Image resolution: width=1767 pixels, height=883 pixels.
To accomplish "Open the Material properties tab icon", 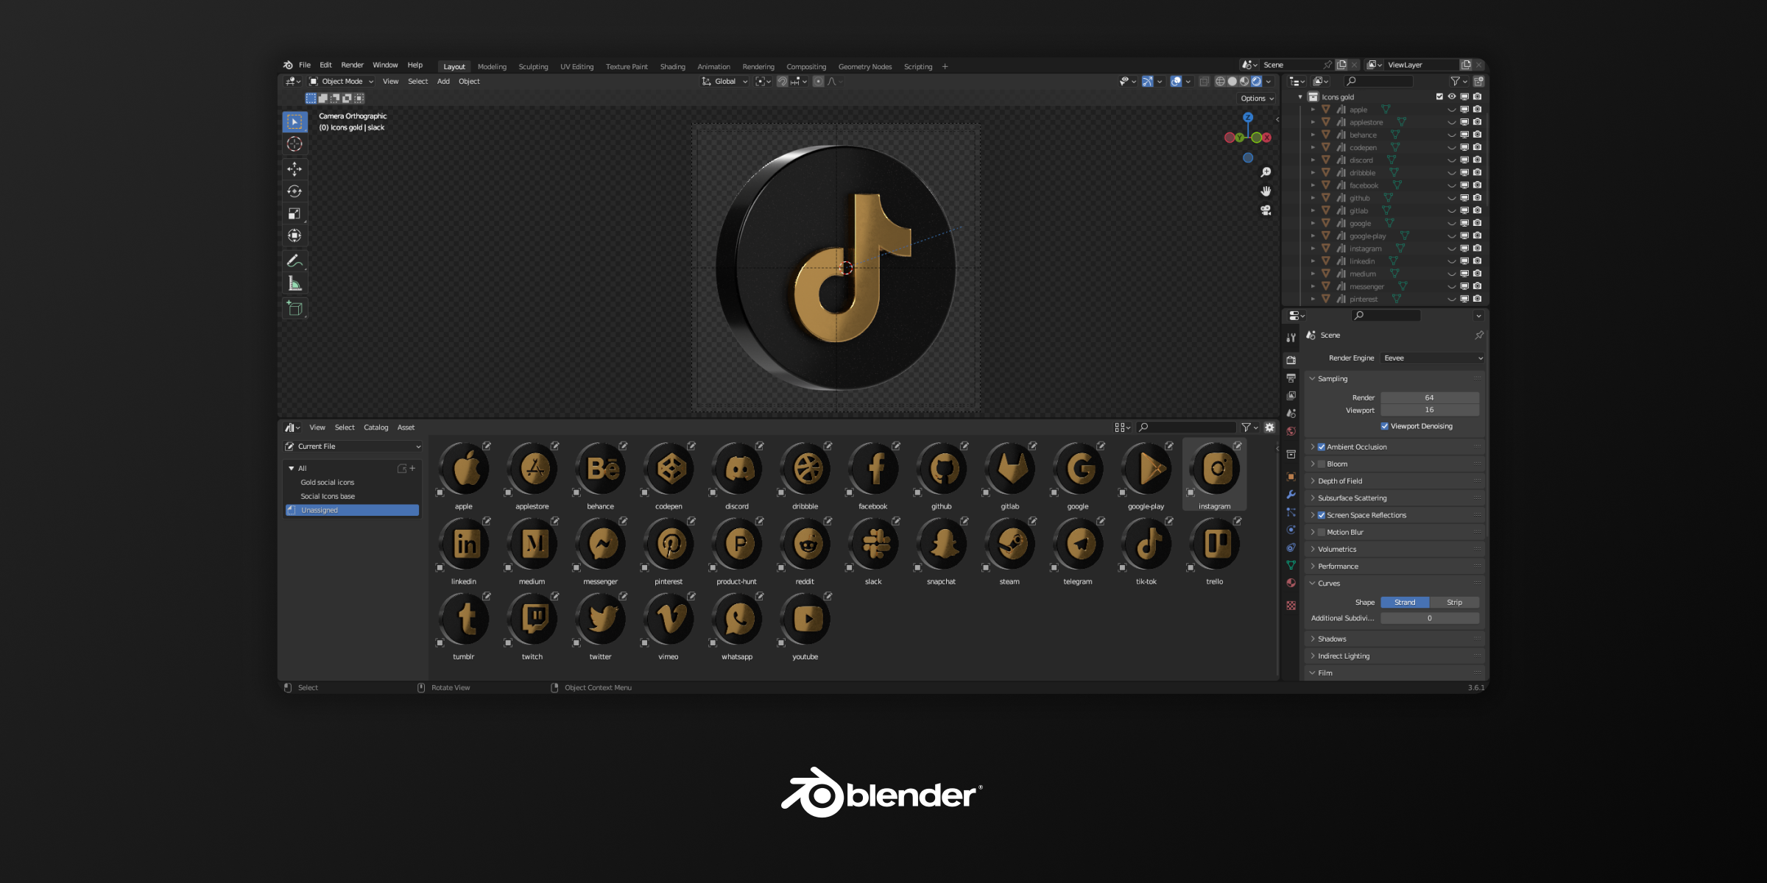I will (x=1291, y=583).
